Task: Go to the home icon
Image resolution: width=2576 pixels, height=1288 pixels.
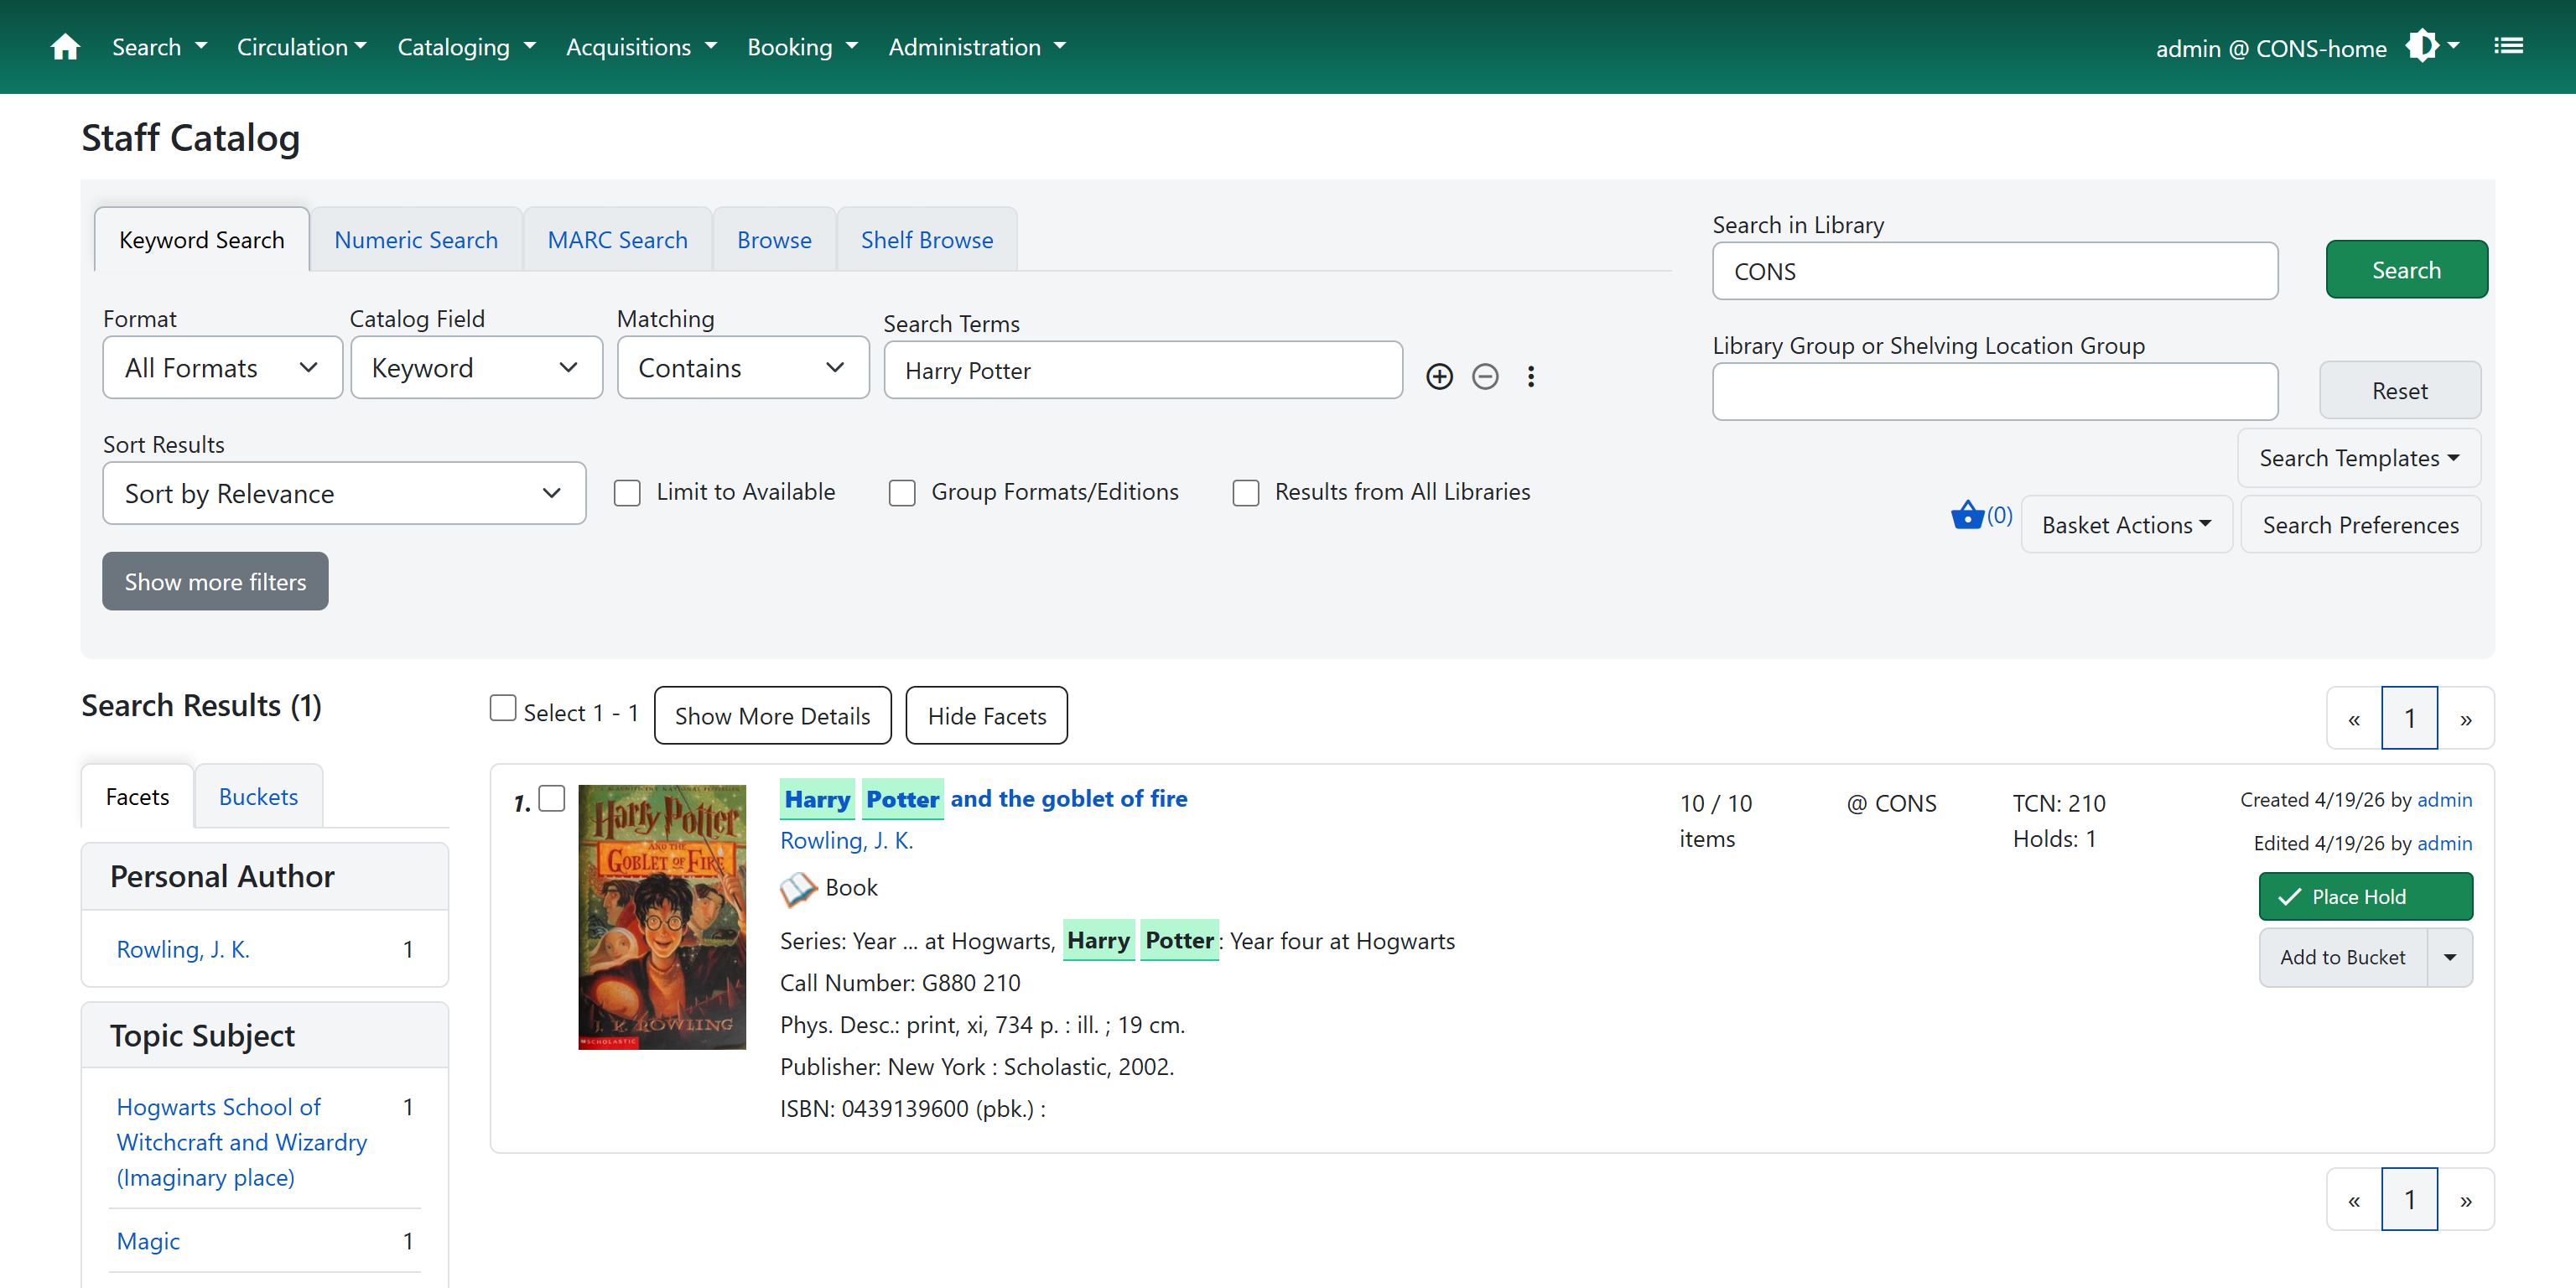Action: click(x=65, y=47)
